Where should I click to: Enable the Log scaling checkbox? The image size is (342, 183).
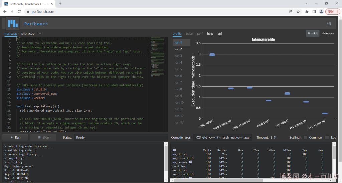327,137
